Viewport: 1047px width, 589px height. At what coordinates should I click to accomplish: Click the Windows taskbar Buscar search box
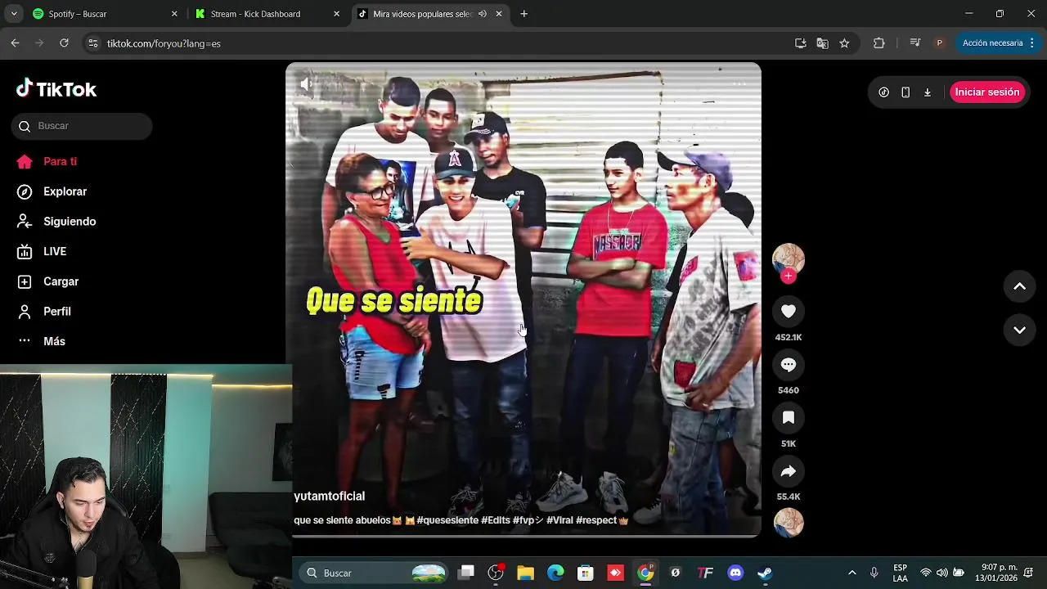[x=373, y=573]
